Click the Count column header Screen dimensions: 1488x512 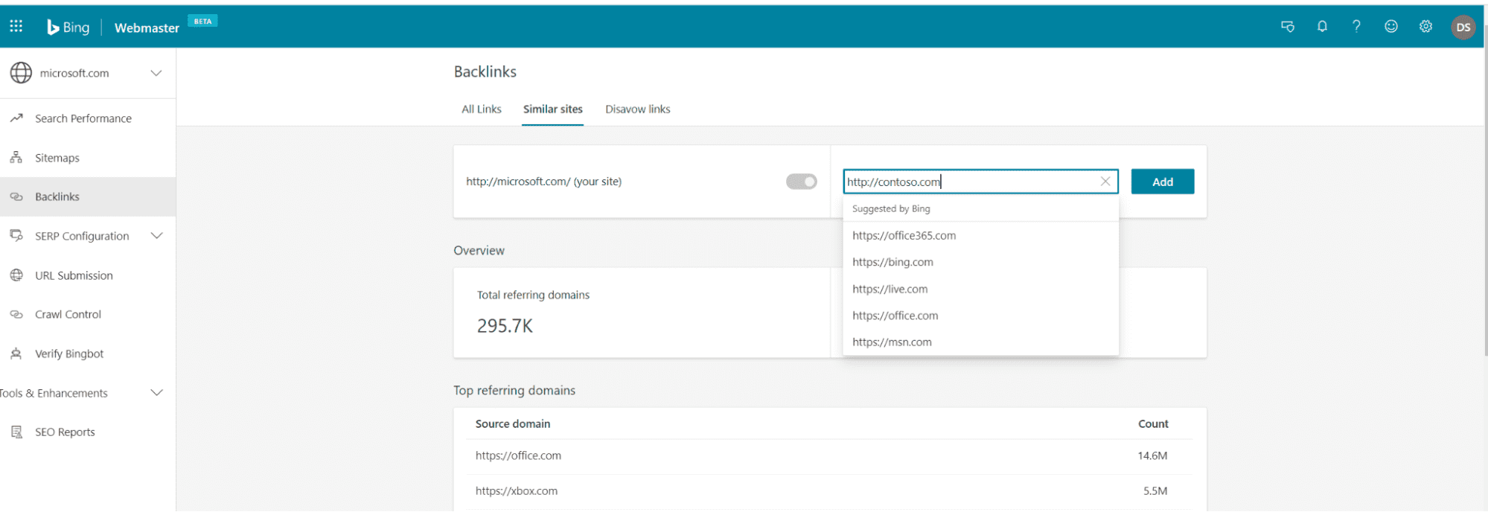[1153, 423]
